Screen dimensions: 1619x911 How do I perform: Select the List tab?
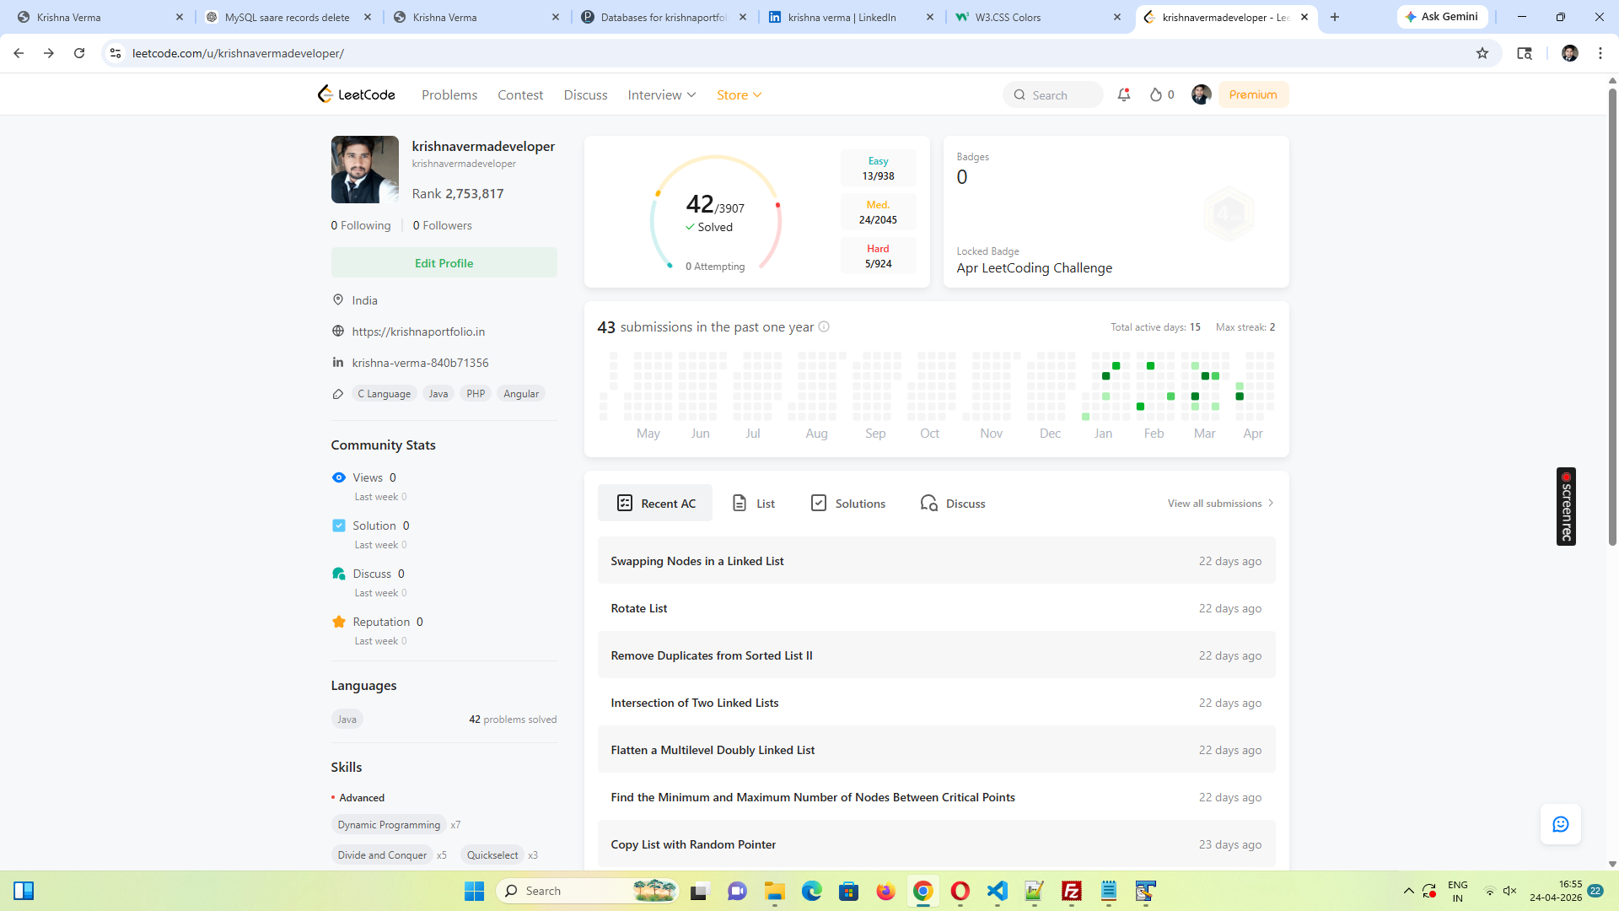point(754,504)
